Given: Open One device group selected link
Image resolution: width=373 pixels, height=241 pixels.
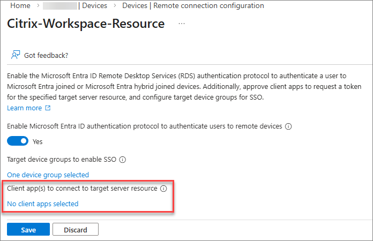Looking at the screenshot, I should pyautogui.click(x=48, y=175).
